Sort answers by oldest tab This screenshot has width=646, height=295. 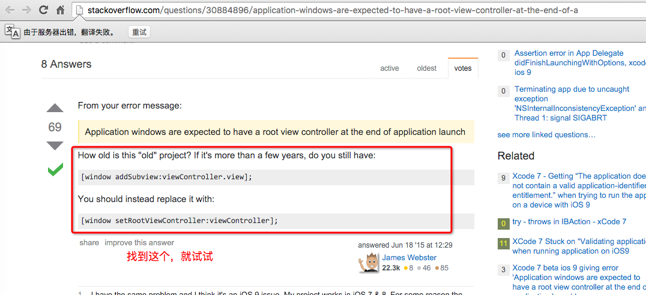click(426, 68)
